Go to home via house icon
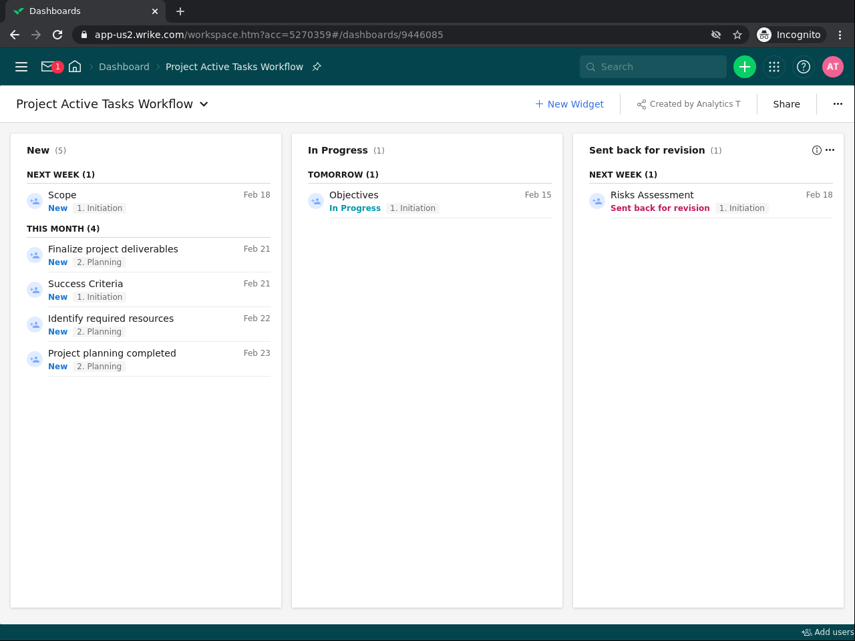 click(75, 67)
